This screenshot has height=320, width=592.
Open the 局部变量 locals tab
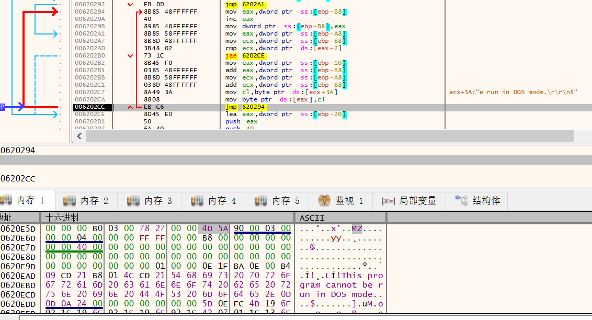point(409,200)
